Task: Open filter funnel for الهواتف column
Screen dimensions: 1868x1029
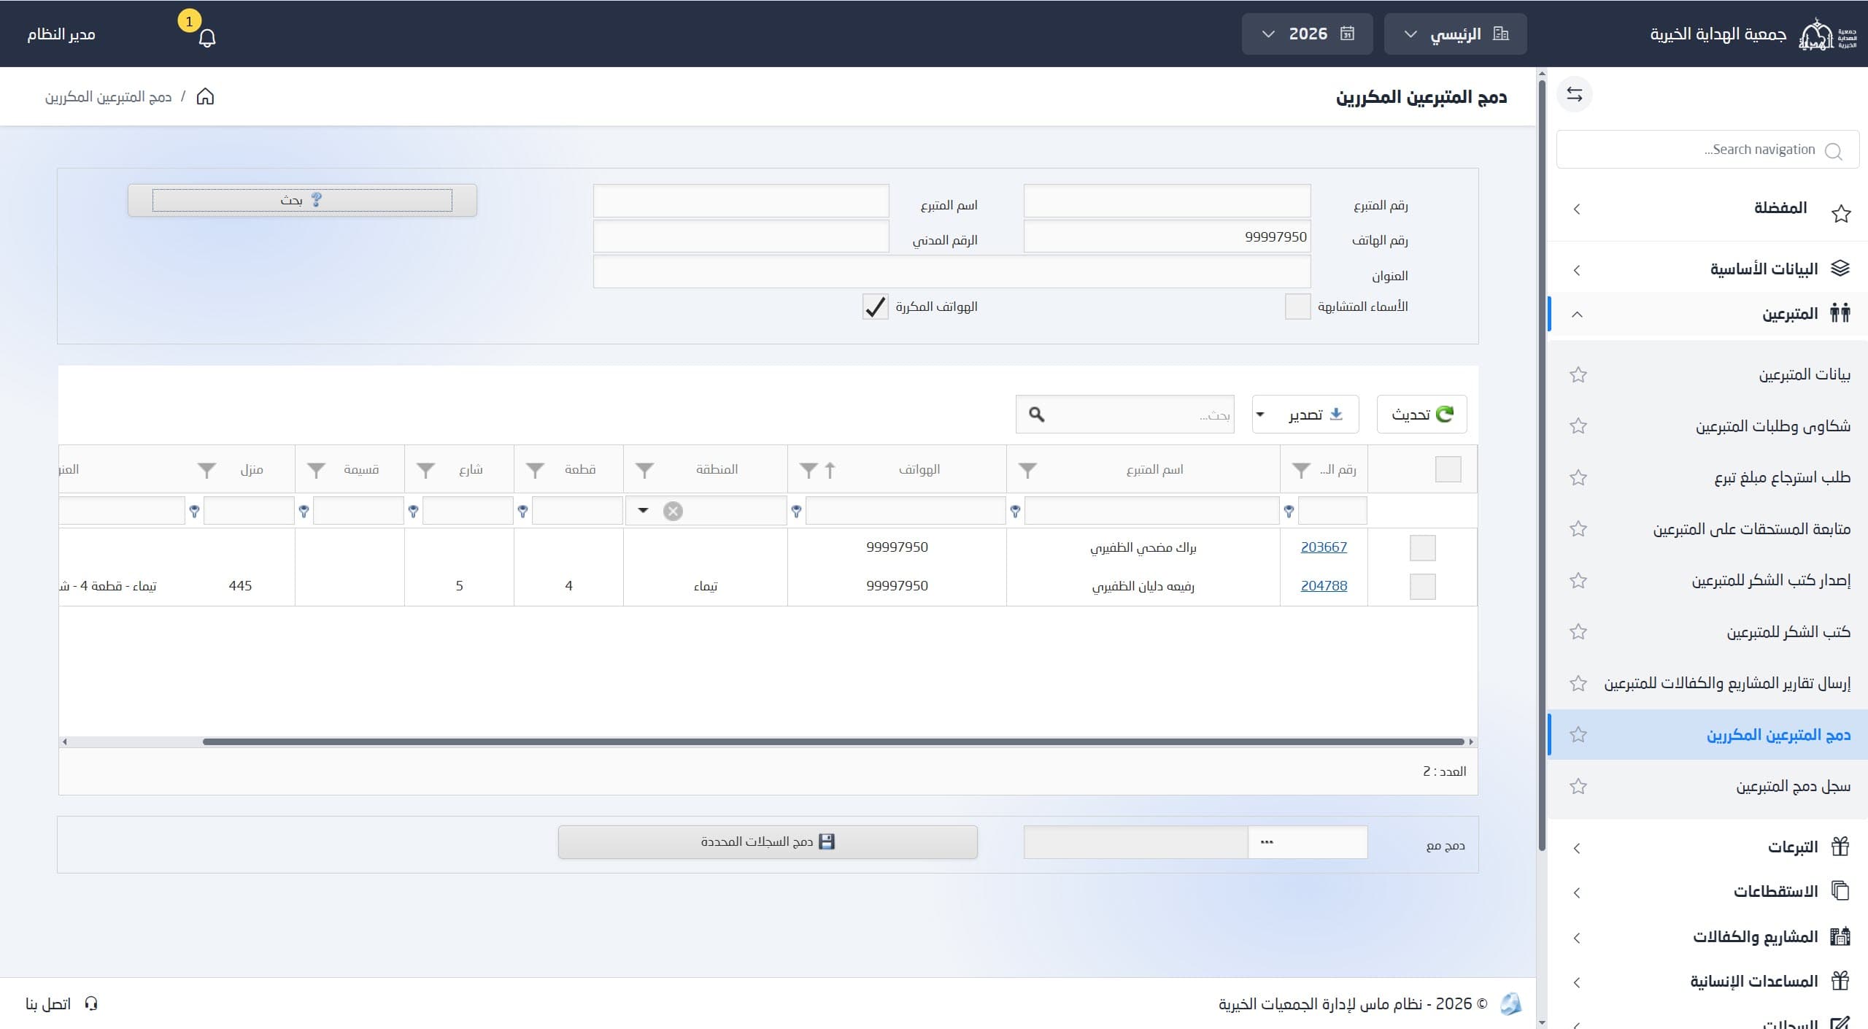Action: [x=808, y=470]
